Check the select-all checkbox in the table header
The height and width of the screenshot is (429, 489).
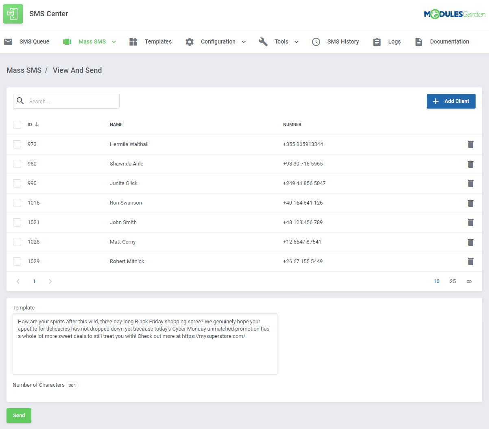pyautogui.click(x=17, y=125)
